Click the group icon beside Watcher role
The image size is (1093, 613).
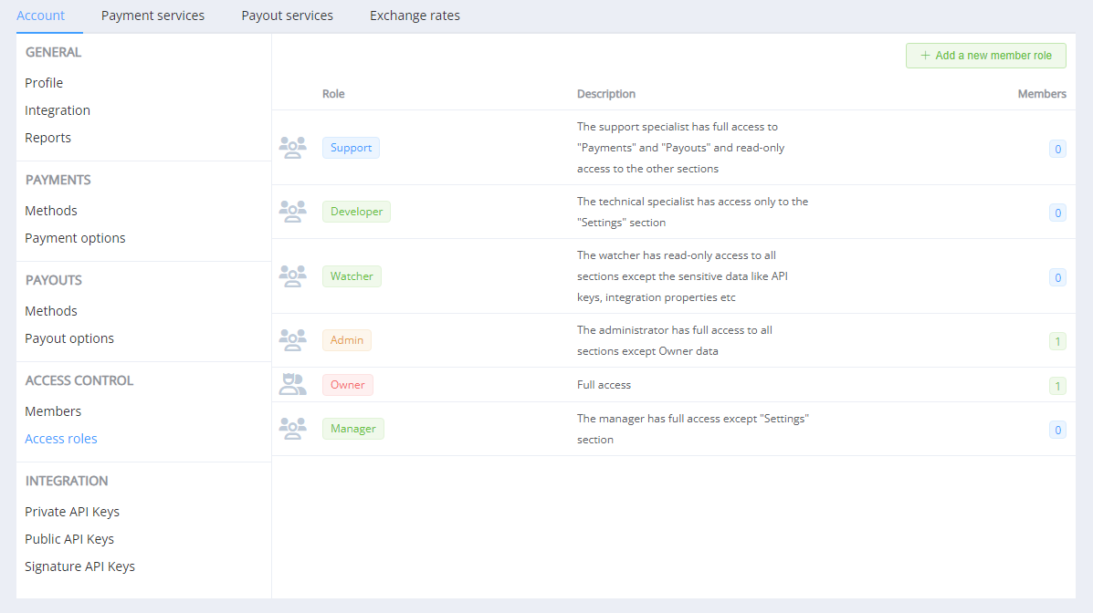tap(292, 276)
